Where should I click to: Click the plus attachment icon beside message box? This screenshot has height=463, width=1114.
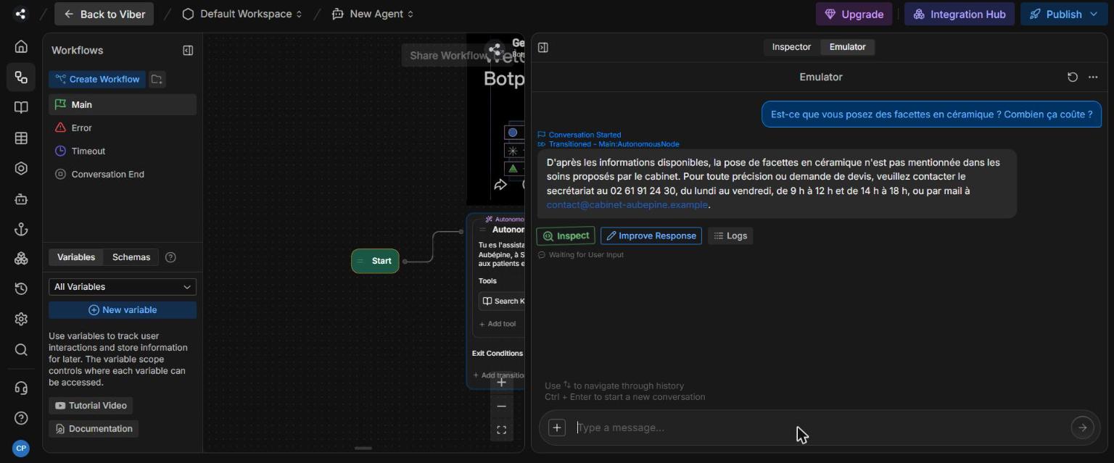click(x=557, y=427)
